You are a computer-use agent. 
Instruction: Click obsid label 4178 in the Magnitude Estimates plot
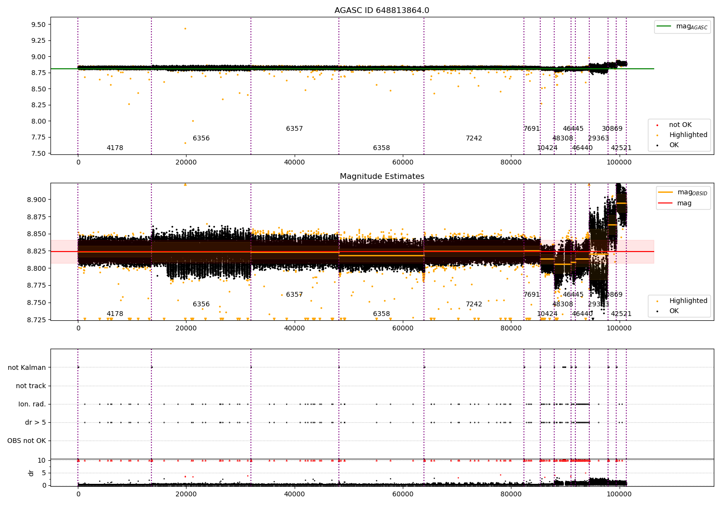(x=115, y=314)
